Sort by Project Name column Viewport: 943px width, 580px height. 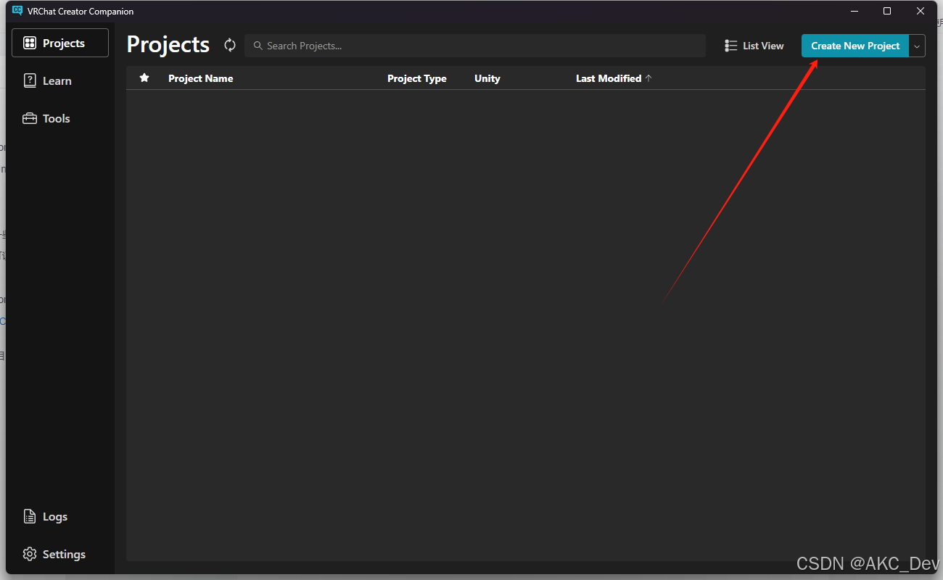pyautogui.click(x=201, y=78)
